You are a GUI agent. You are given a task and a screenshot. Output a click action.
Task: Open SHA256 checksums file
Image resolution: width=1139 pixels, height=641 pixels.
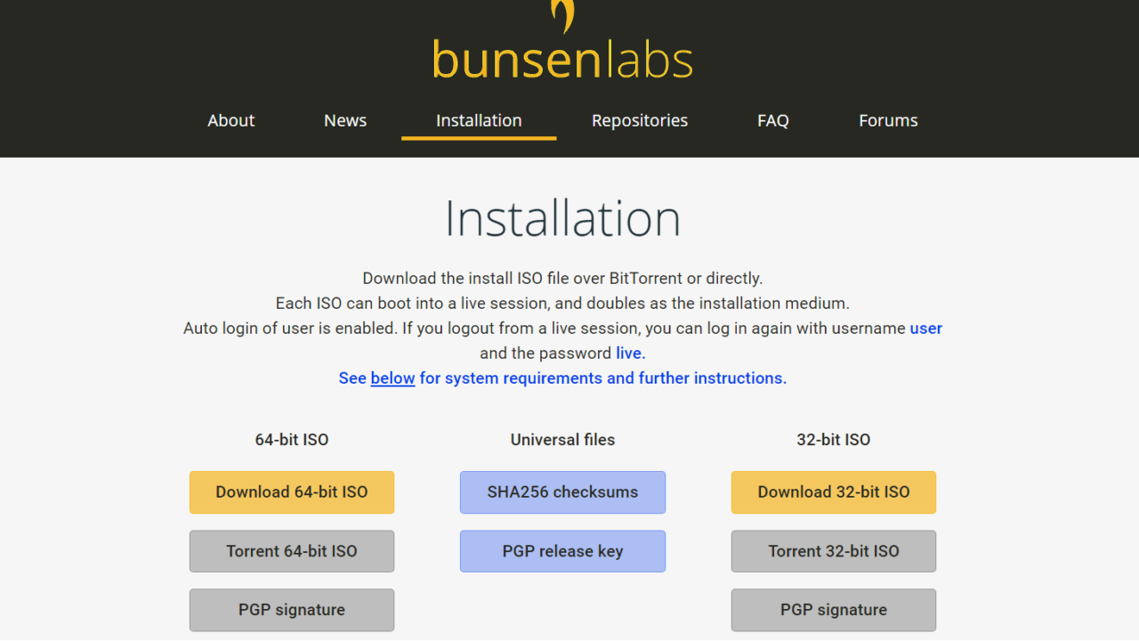[562, 492]
